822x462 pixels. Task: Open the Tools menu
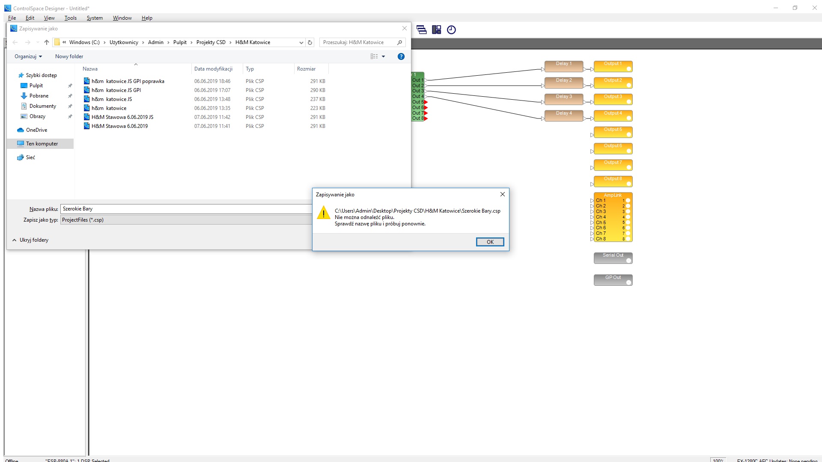pos(71,18)
